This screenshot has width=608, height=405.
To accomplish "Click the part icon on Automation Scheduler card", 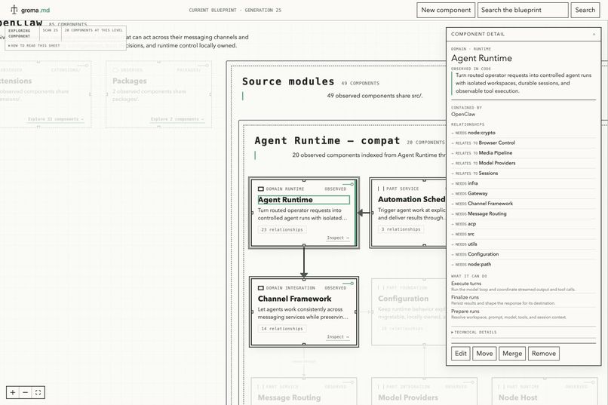I will tap(381, 189).
